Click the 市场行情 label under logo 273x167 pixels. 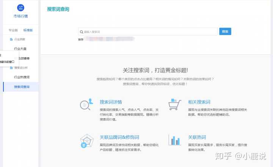(21, 16)
